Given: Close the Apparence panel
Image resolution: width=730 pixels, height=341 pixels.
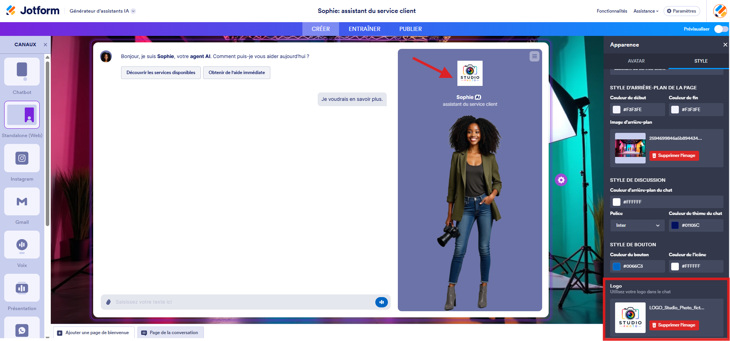Looking at the screenshot, I should pos(725,45).
